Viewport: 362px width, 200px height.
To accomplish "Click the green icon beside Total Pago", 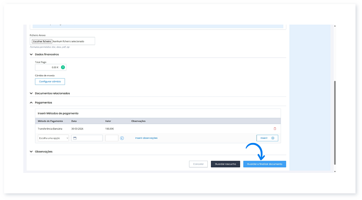I will point(63,67).
